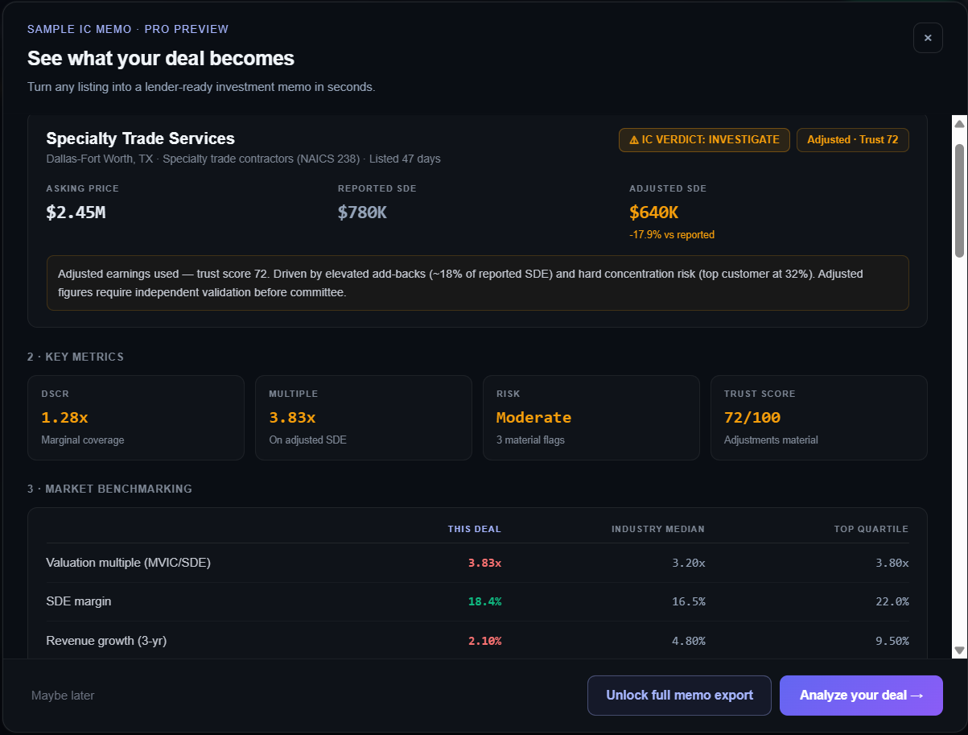The image size is (968, 735).
Task: Click the 16.5% industry median cell
Action: (689, 601)
